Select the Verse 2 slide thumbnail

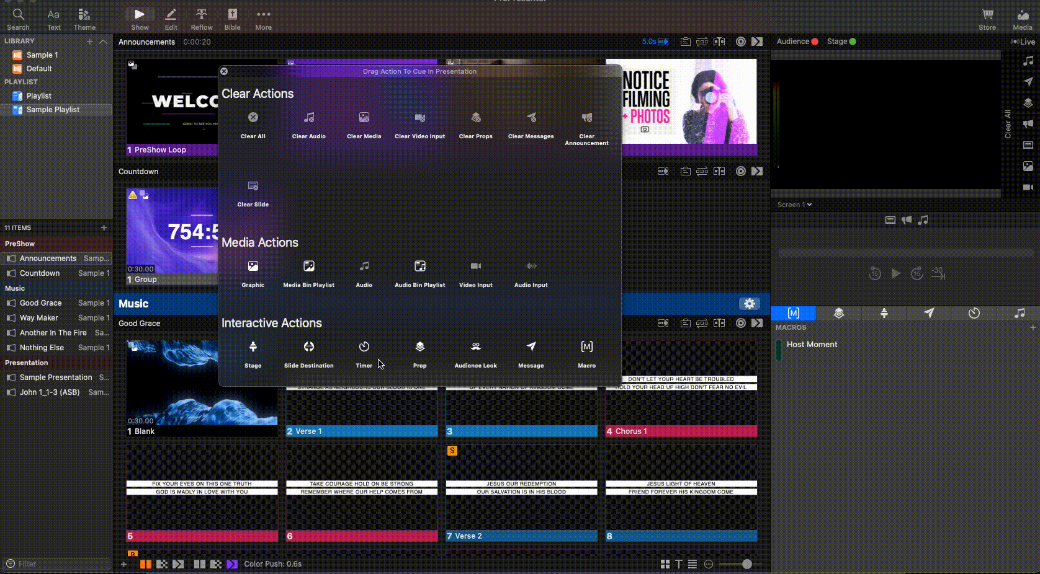(521, 493)
